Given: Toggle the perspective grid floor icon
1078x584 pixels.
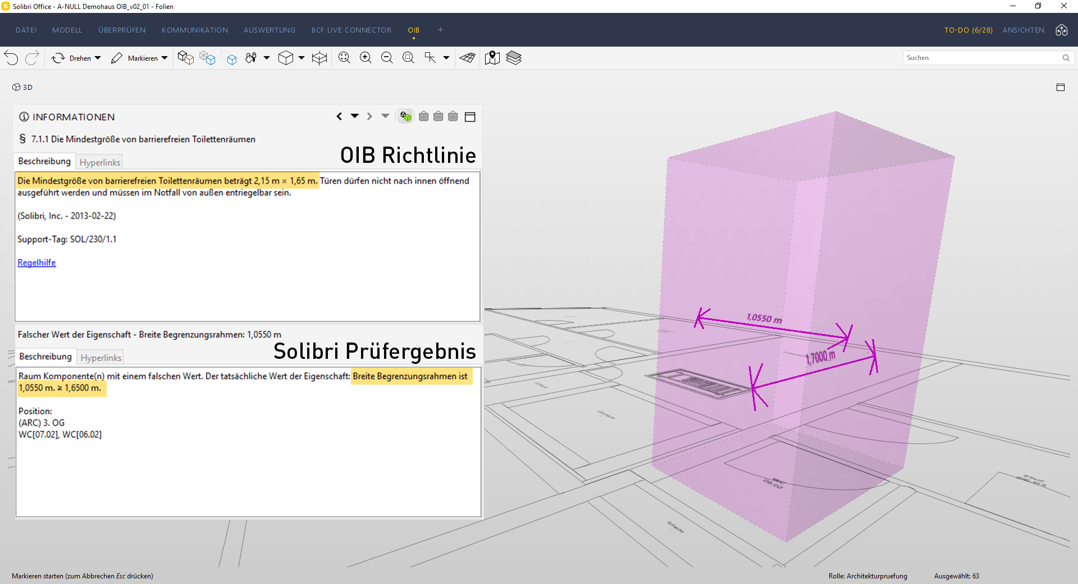Looking at the screenshot, I should pos(467,58).
